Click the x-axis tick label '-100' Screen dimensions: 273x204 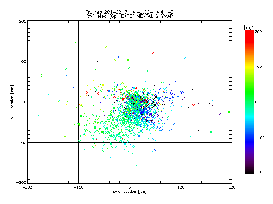(x=78, y=187)
